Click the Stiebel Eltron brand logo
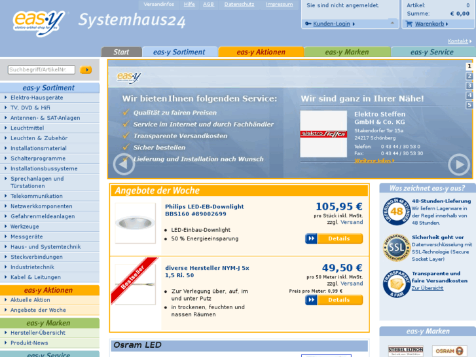 pos(405,350)
